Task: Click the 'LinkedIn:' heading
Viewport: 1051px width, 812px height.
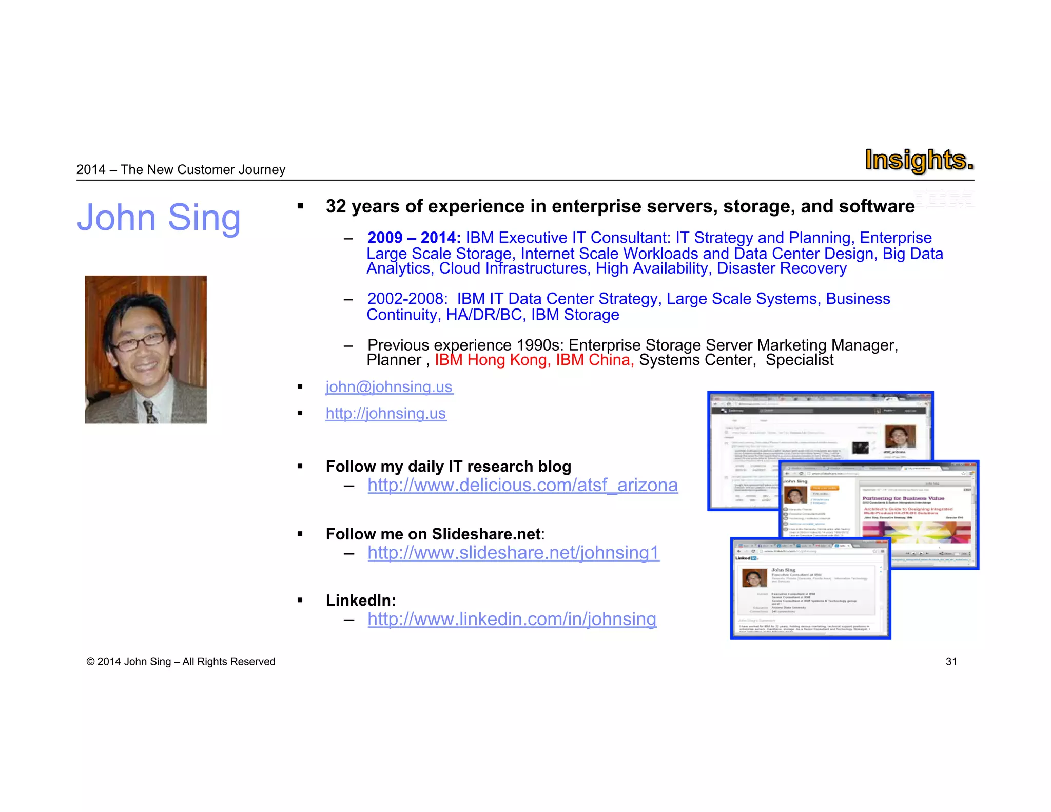Action: tap(361, 601)
